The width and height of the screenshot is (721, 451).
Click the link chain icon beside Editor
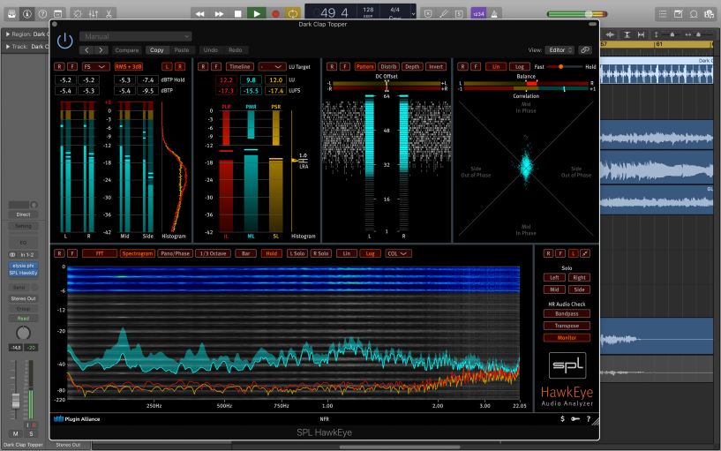584,50
